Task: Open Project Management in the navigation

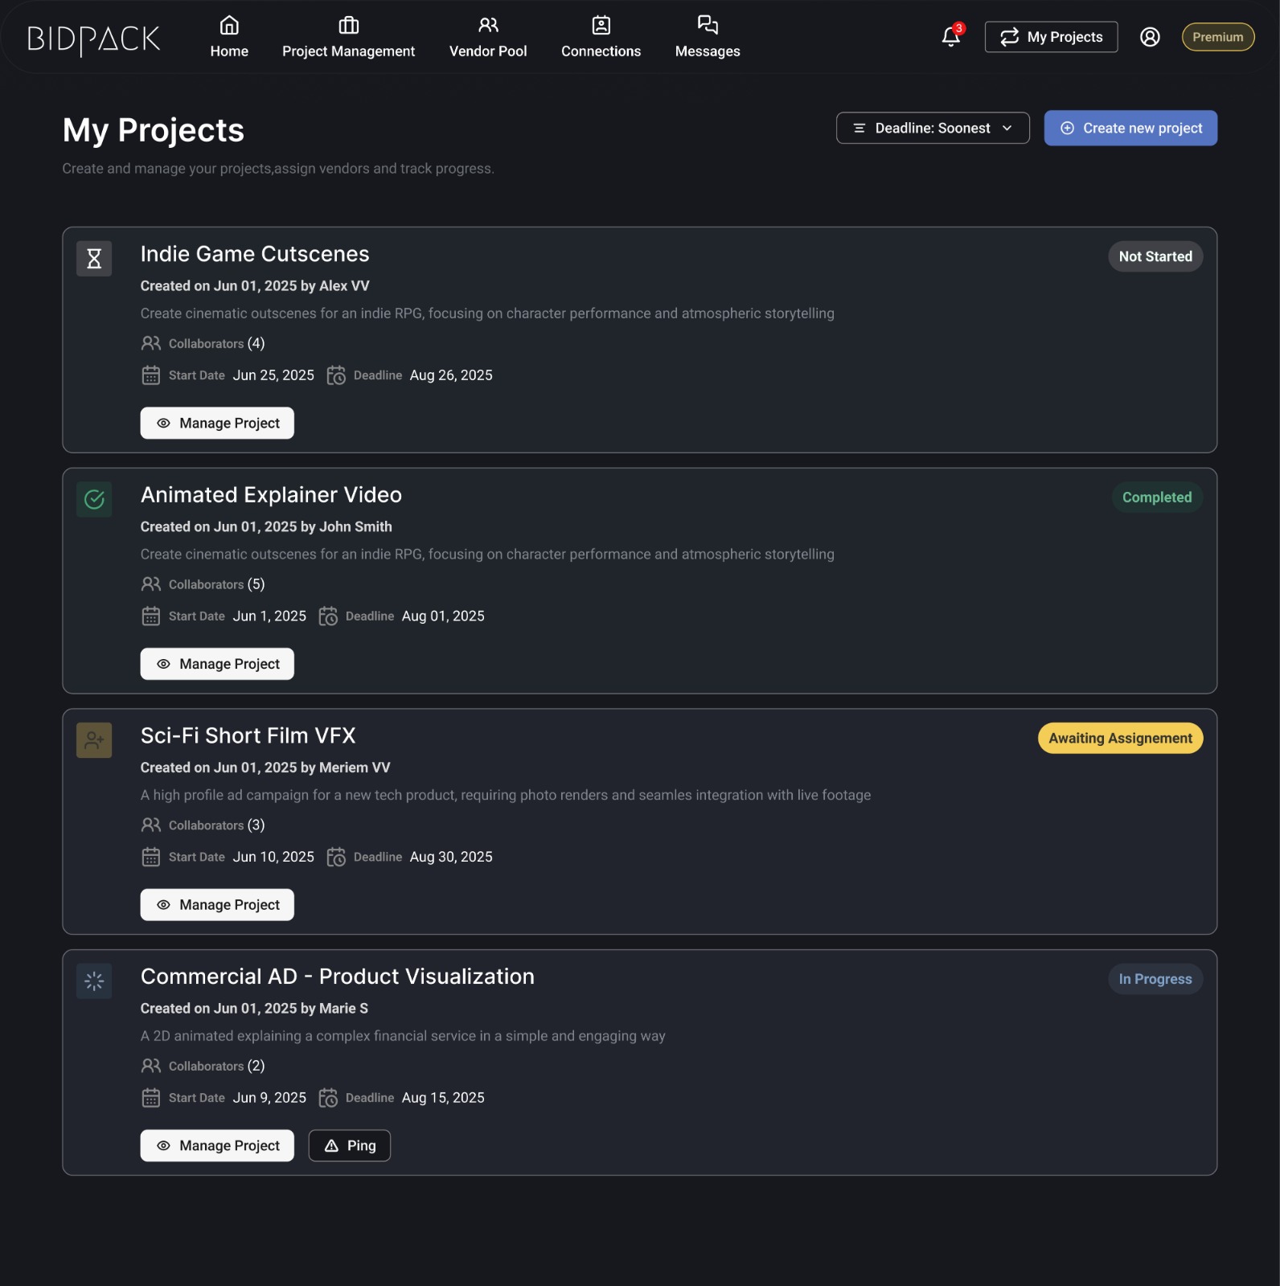Action: (348, 37)
